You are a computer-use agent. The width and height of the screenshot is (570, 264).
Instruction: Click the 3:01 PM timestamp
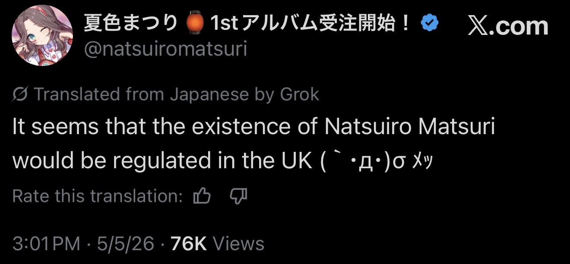pyautogui.click(x=47, y=244)
